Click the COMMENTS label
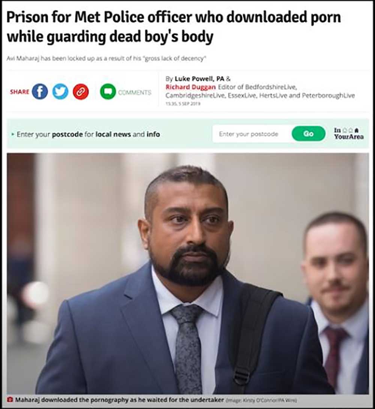This screenshot has width=375, height=409. point(135,92)
